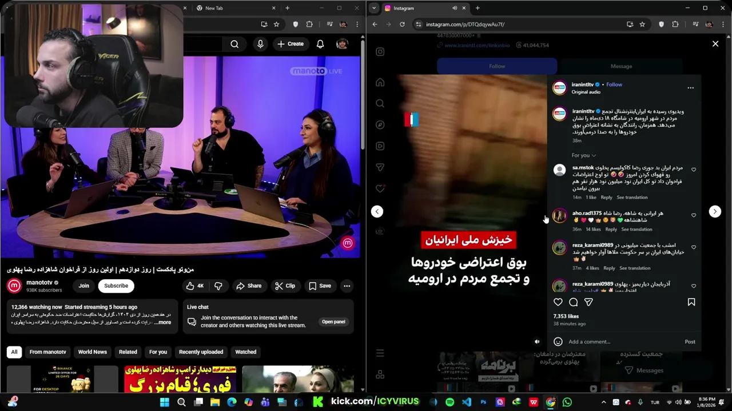Close the Instagram post overlay
Screen dimensions: 732x411
pyautogui.click(x=715, y=44)
